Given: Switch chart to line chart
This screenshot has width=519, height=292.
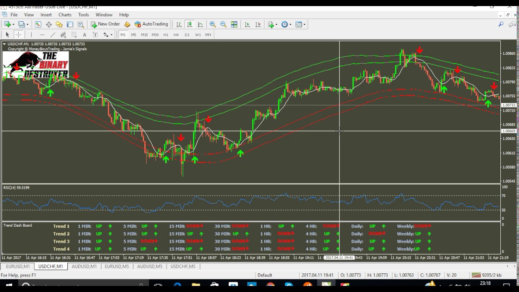Looking at the screenshot, I should [200, 24].
